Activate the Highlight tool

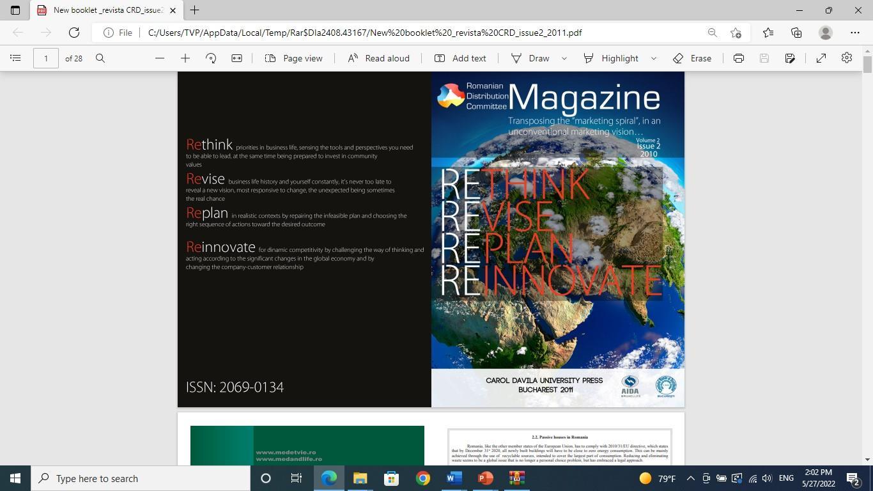click(x=611, y=58)
